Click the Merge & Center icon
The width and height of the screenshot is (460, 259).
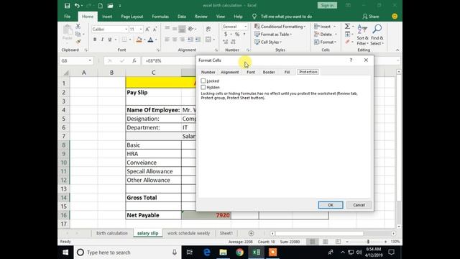[x=208, y=40]
